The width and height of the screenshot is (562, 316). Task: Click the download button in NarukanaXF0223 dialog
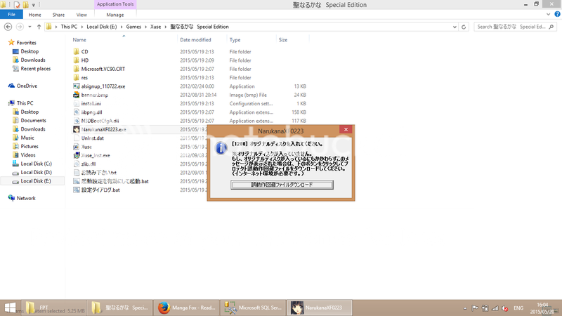click(x=282, y=185)
